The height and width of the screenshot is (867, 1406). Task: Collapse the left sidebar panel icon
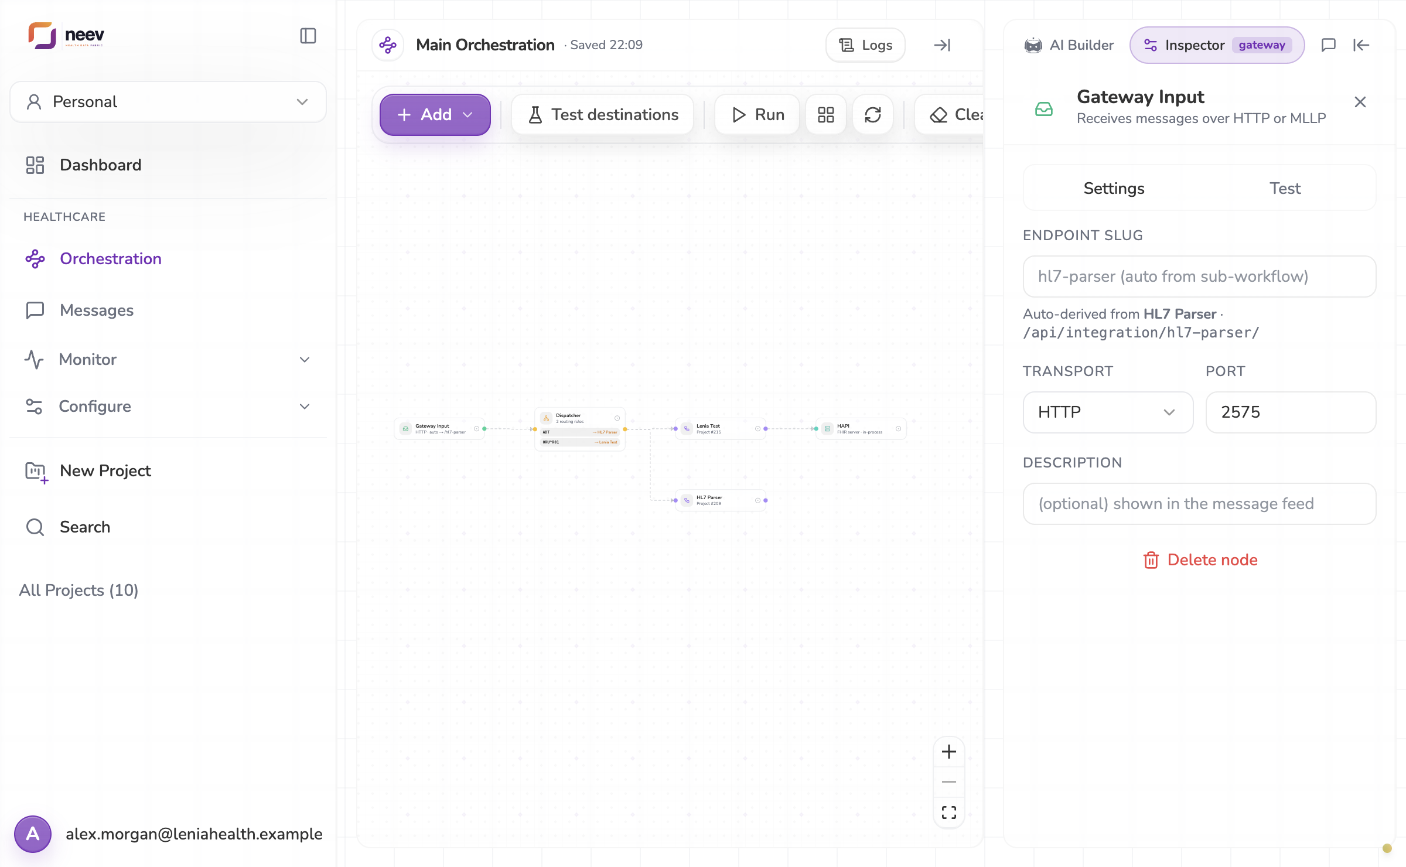308,36
